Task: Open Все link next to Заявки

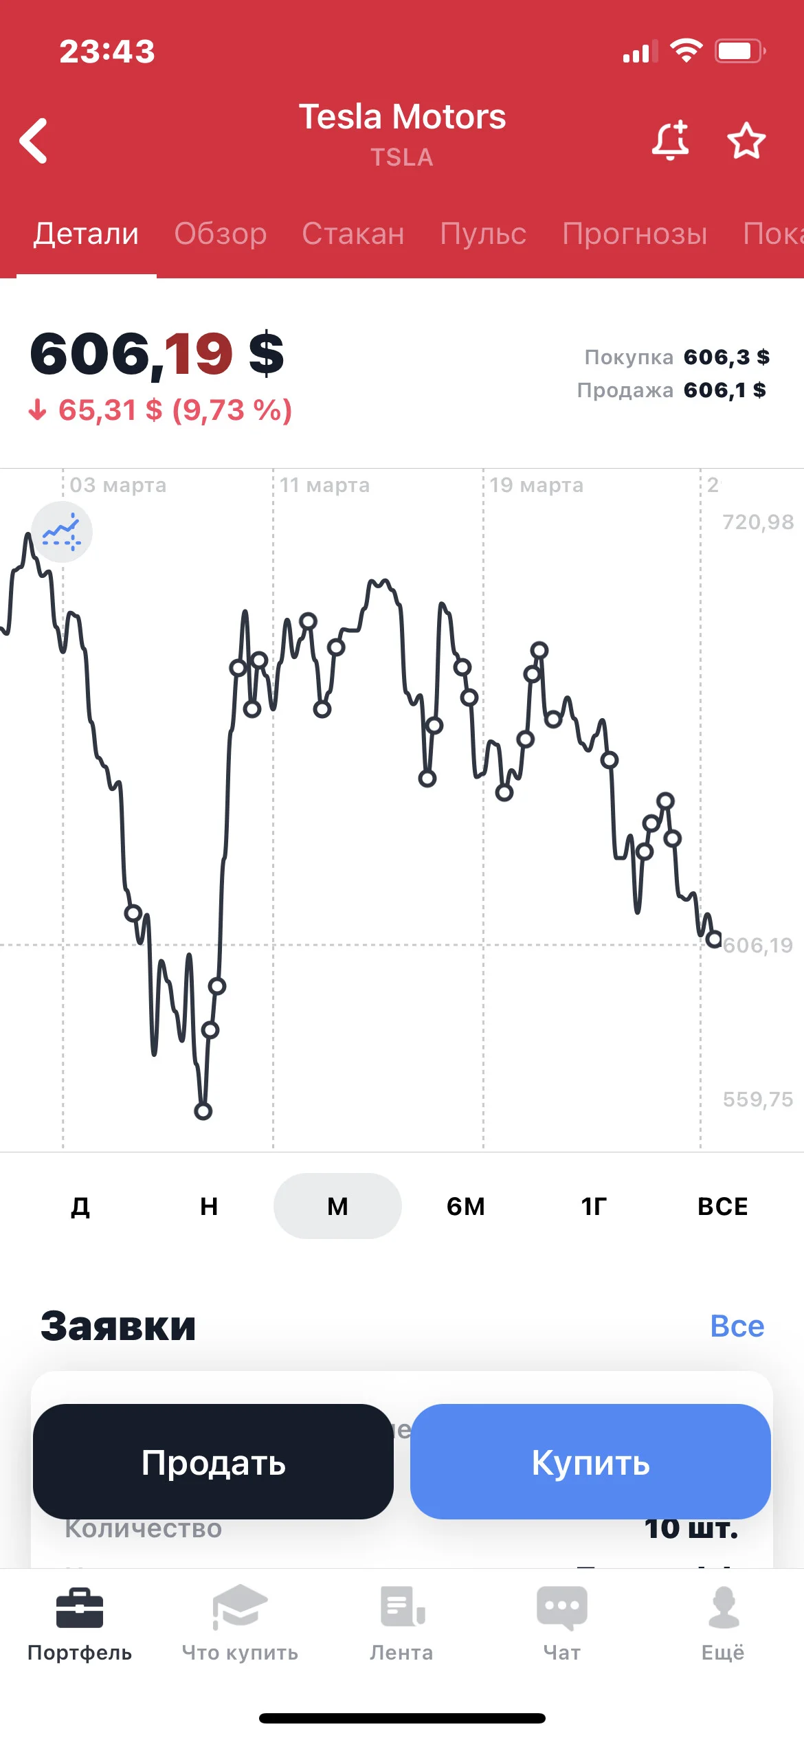Action: coord(737,1326)
